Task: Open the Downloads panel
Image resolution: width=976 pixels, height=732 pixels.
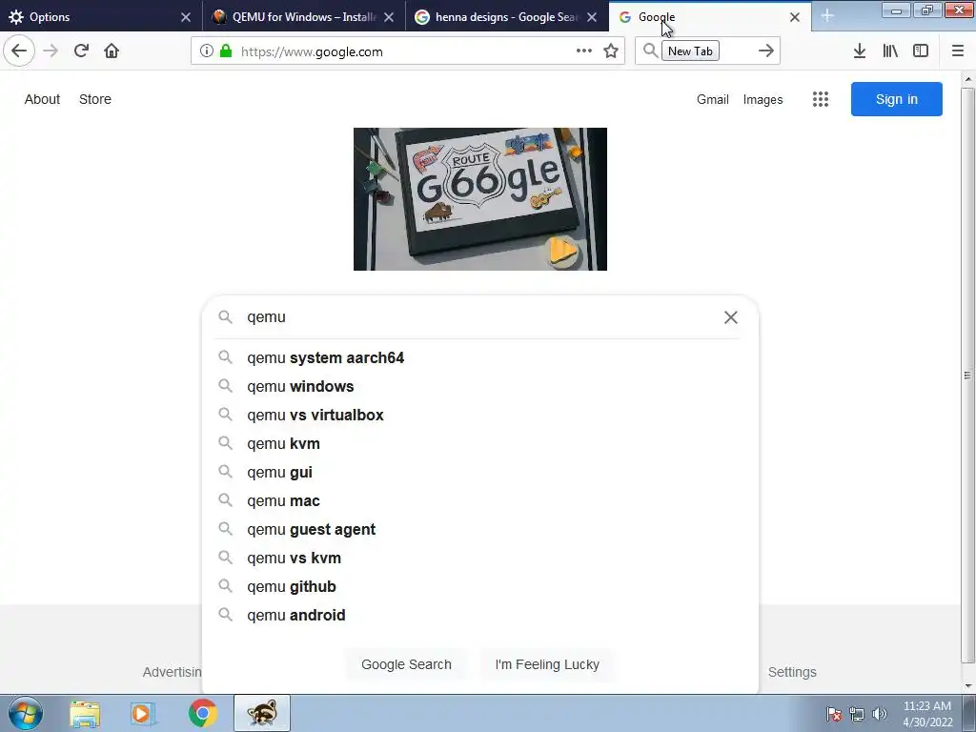Action: tap(860, 51)
